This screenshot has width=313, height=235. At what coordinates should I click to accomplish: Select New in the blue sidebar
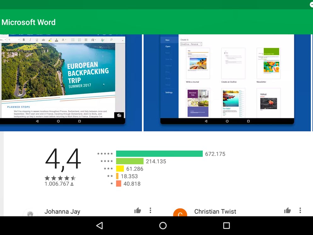tap(167, 40)
